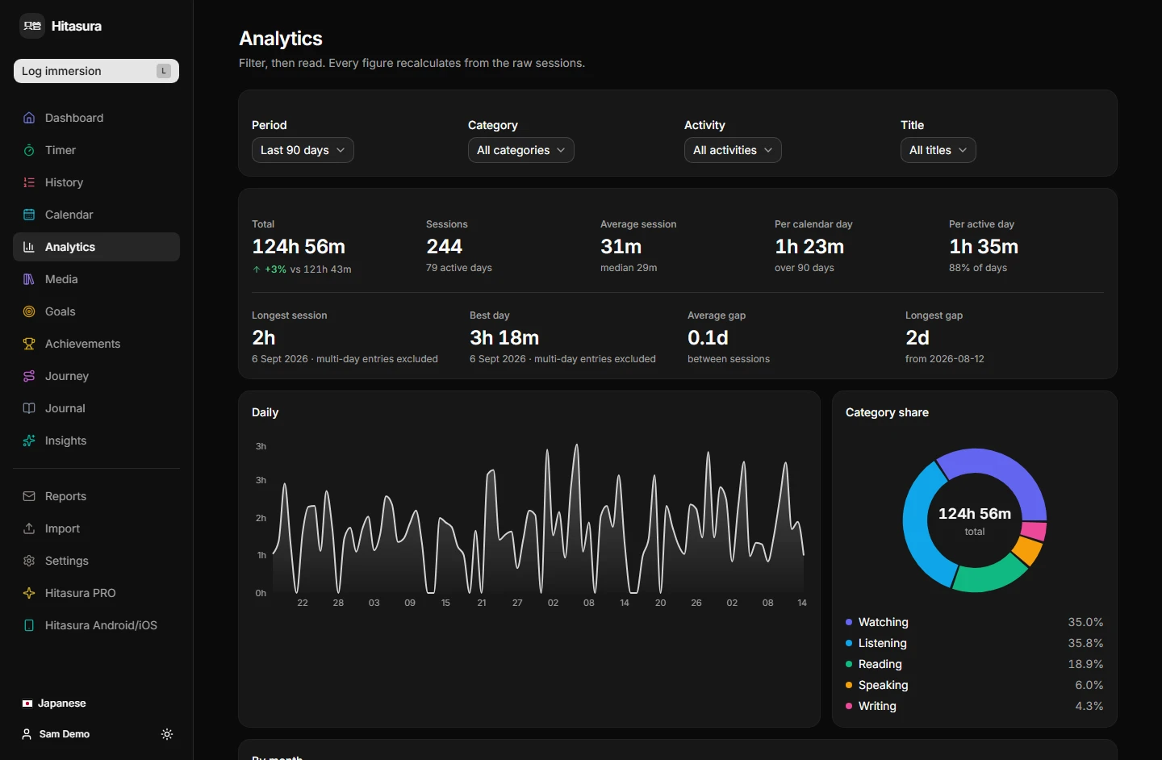Viewport: 1162px width, 760px height.
Task: Click the Reports link
Action: click(x=96, y=496)
